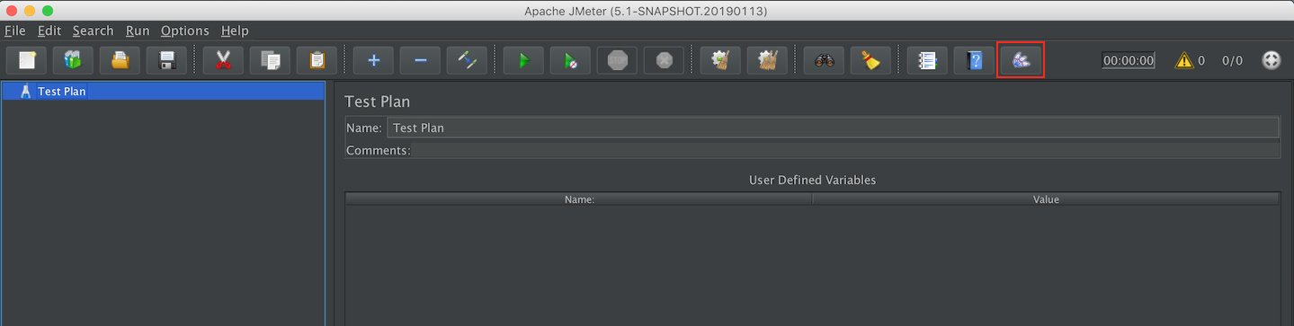Click the Stop test icon

[x=618, y=60]
